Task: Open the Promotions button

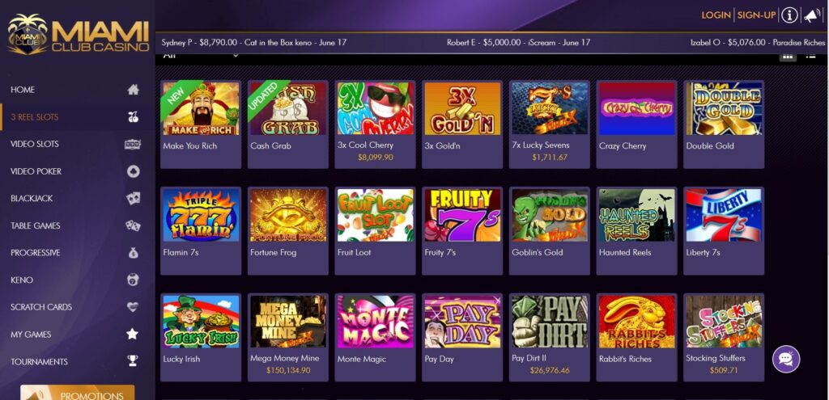Action: pyautogui.click(x=77, y=394)
